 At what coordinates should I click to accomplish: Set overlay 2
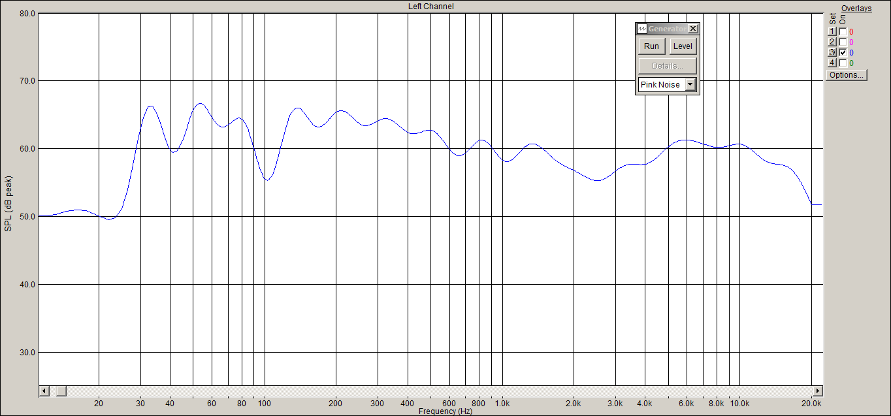coord(832,42)
